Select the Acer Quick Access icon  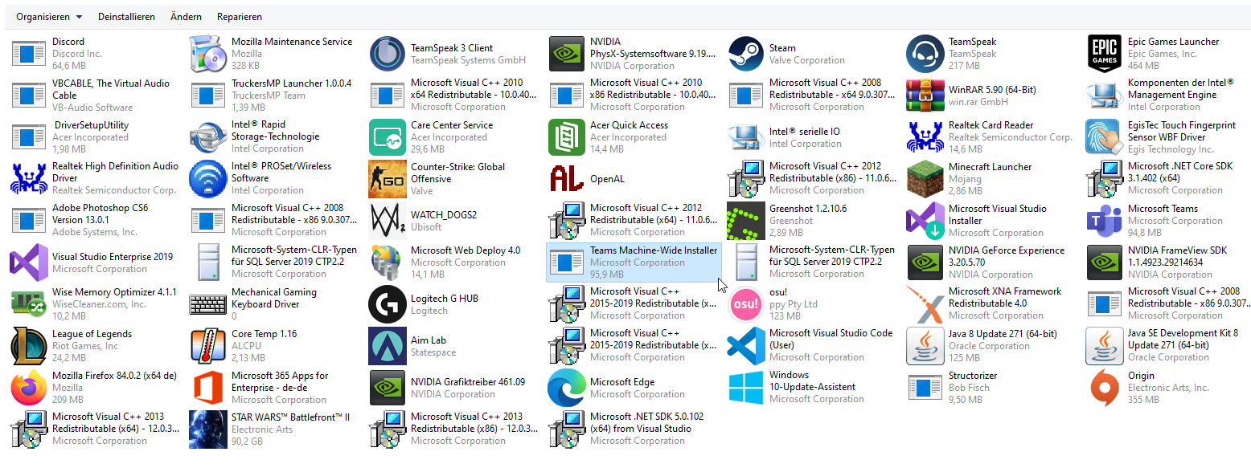[x=567, y=137]
